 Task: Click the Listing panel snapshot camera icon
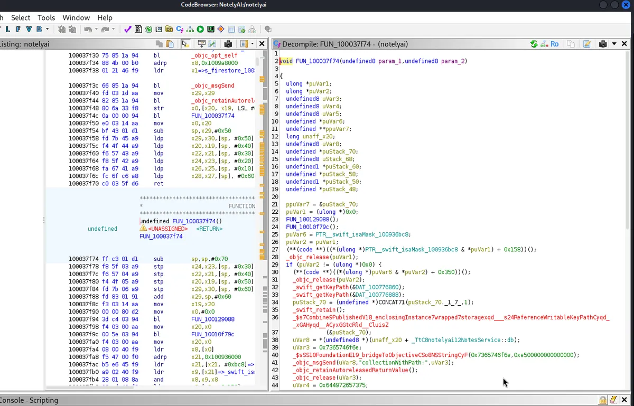228,44
